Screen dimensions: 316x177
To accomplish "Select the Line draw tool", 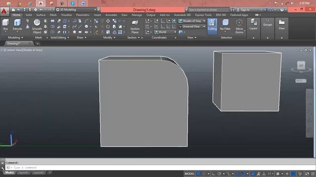I will pyautogui.click(x=80, y=27).
